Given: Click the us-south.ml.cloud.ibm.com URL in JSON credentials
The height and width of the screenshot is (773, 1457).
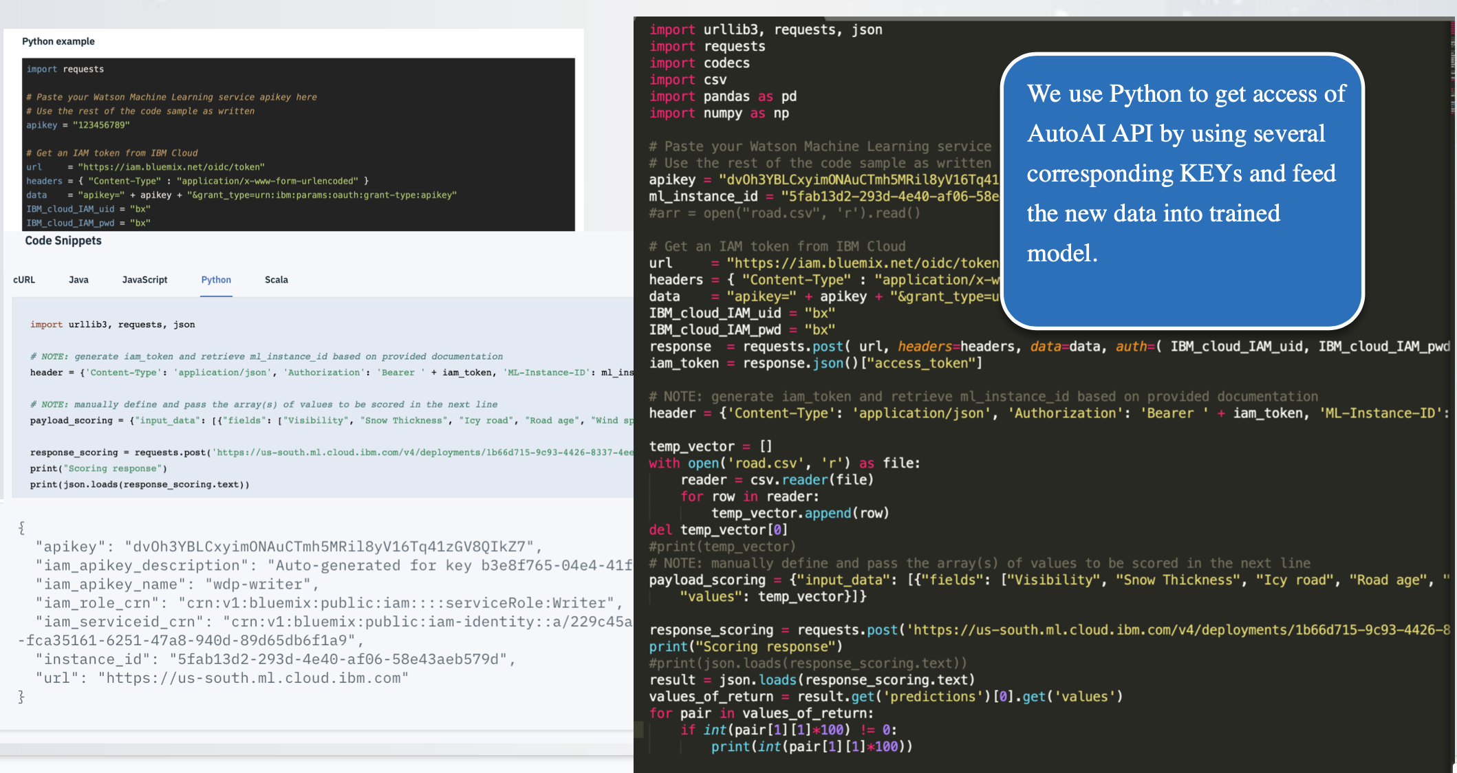Looking at the screenshot, I should point(253,678).
